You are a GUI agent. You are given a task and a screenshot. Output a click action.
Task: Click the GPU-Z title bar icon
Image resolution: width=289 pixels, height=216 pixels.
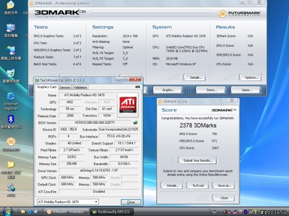coord(37,80)
